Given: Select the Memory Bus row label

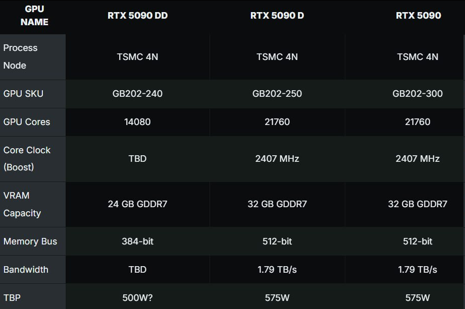Looking at the screenshot, I should (x=30, y=241).
